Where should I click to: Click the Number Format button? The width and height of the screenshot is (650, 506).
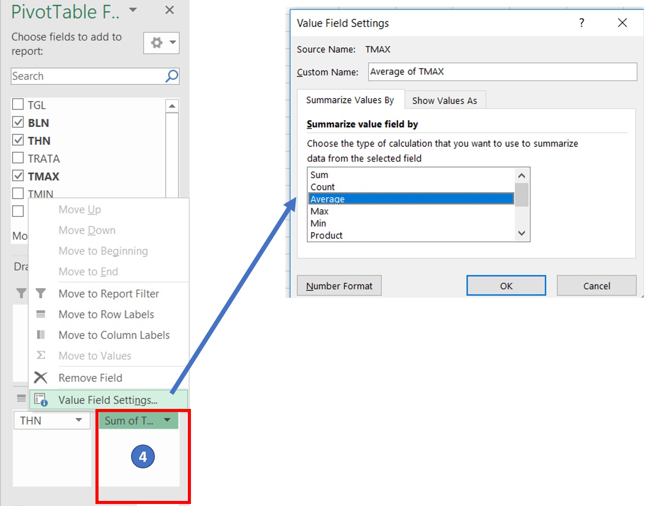click(x=339, y=286)
